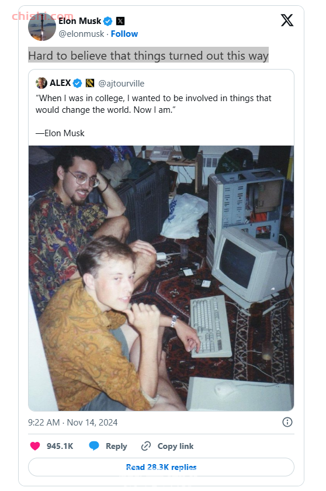This screenshot has width=326, height=491.
Task: Click the blue reply bubble icon
Action: (94, 446)
